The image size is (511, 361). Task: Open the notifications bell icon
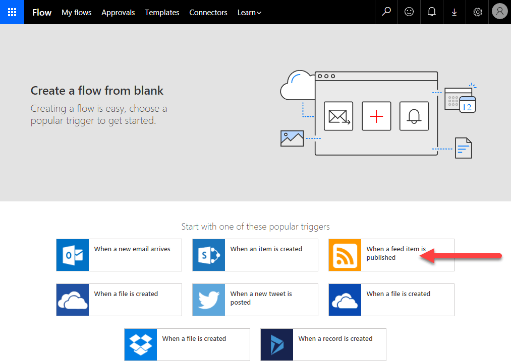[x=432, y=12]
